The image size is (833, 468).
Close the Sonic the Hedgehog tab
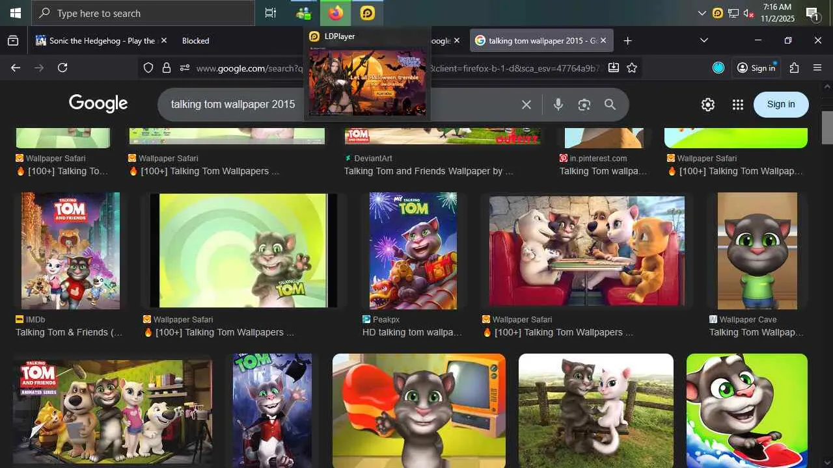point(163,40)
